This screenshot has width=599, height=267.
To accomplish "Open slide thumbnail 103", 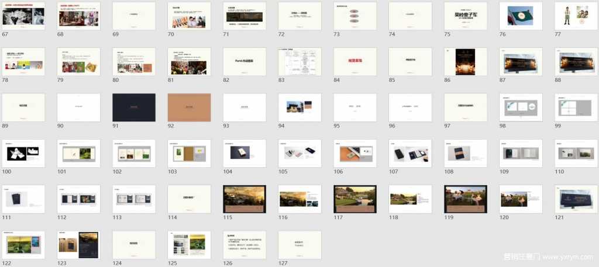I will [x=189, y=153].
